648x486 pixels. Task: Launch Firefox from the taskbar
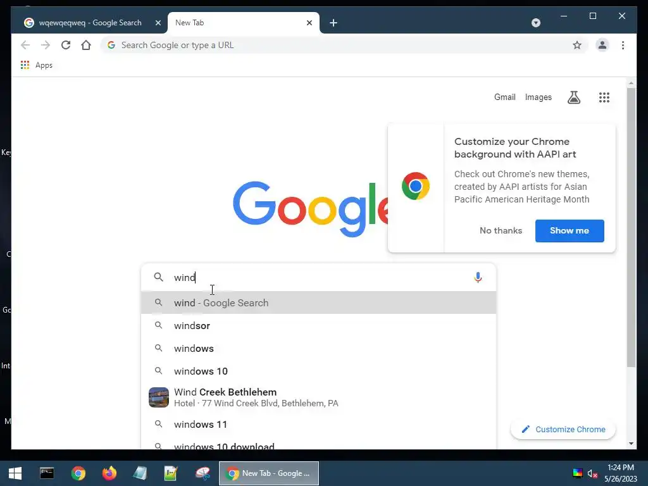tap(109, 473)
